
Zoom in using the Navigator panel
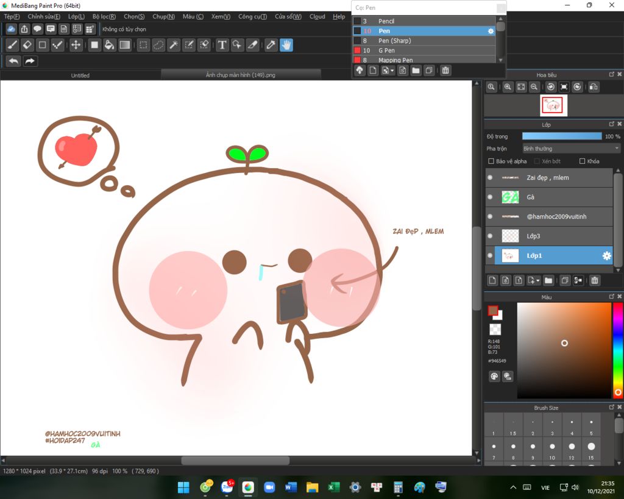click(508, 87)
